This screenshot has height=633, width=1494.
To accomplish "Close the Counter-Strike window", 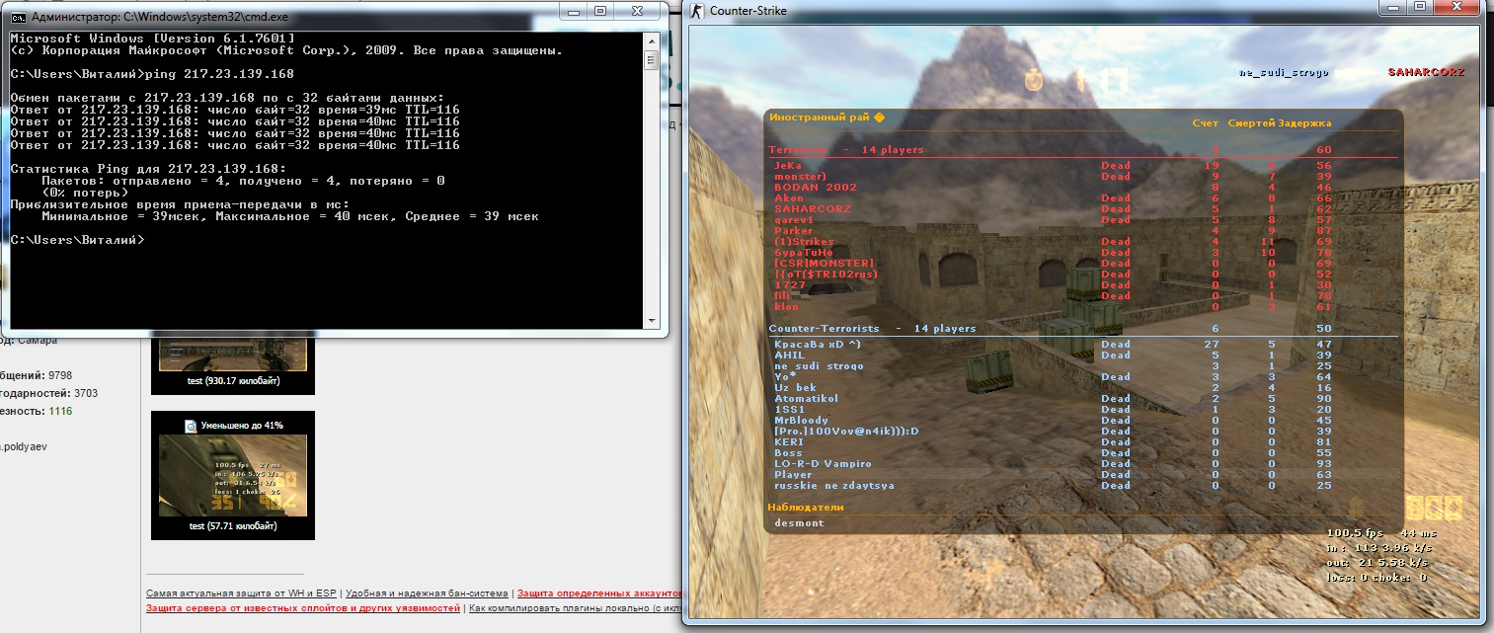I will click(x=1458, y=6).
